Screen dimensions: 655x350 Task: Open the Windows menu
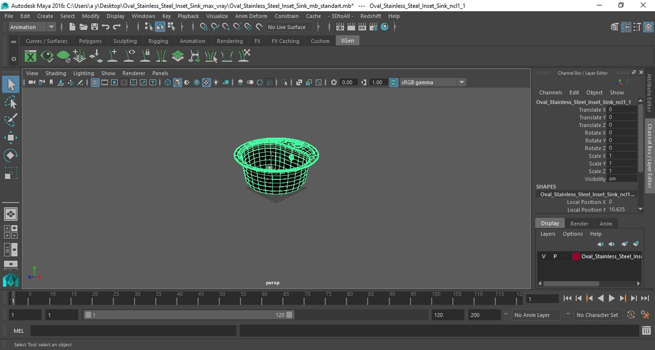(143, 16)
